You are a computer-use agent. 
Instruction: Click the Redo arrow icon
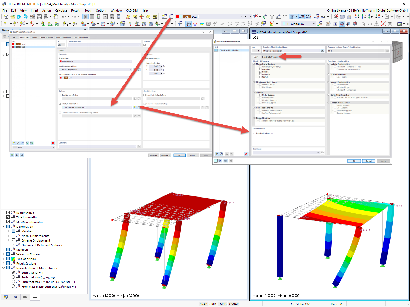[x=74, y=17]
